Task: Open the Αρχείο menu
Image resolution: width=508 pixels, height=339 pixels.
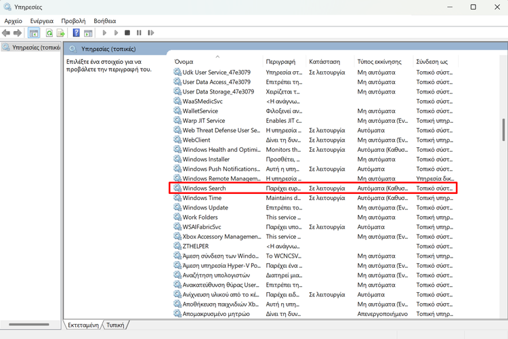Action: point(14,21)
